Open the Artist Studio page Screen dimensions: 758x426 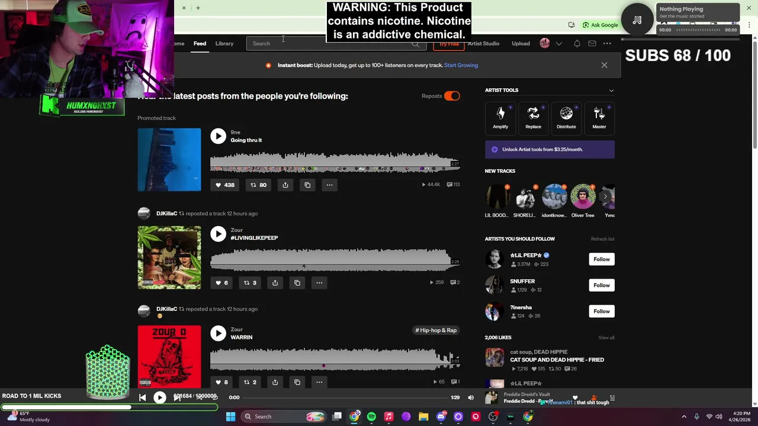483,43
